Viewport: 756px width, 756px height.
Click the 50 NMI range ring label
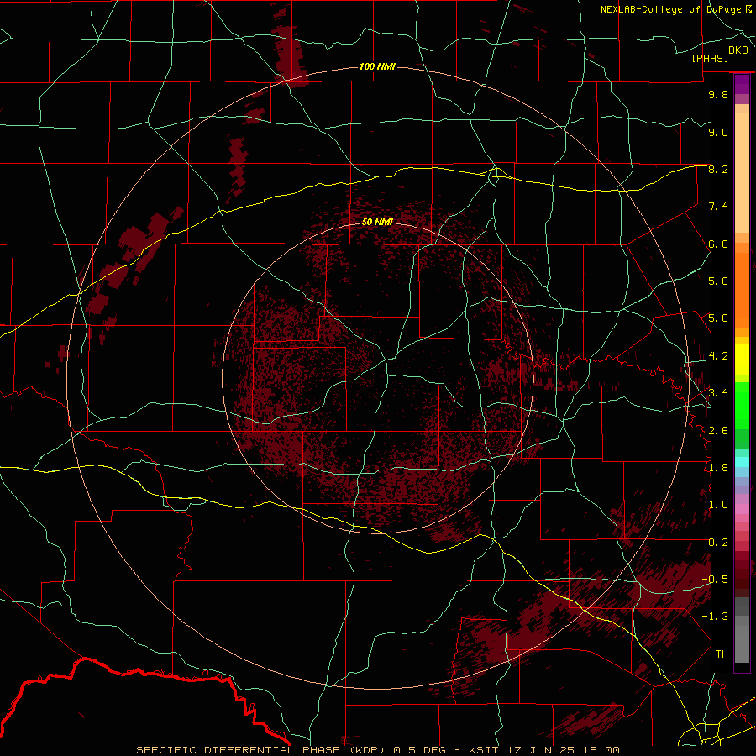(x=377, y=222)
